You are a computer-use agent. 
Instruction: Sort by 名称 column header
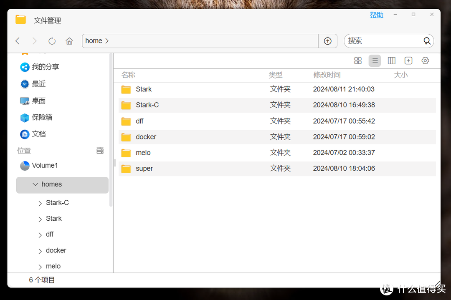coord(128,75)
